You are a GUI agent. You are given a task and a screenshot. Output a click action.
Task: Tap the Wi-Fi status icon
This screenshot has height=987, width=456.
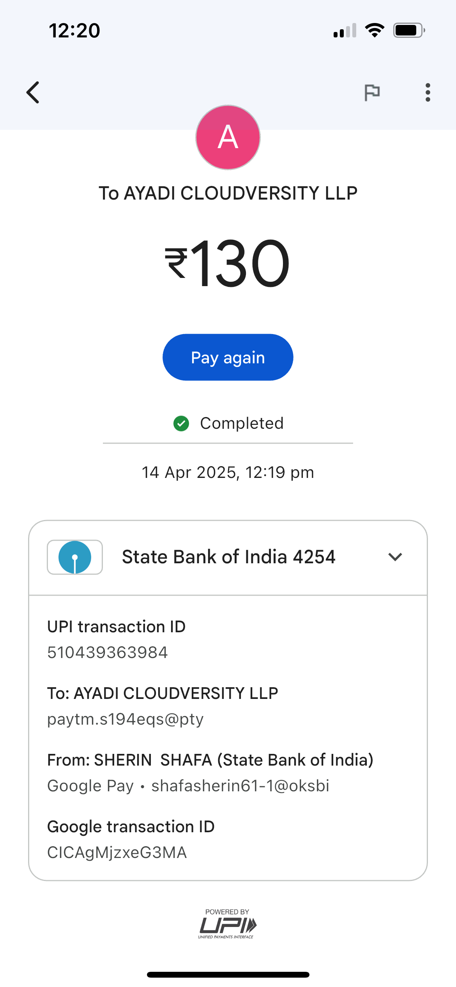[x=375, y=30]
